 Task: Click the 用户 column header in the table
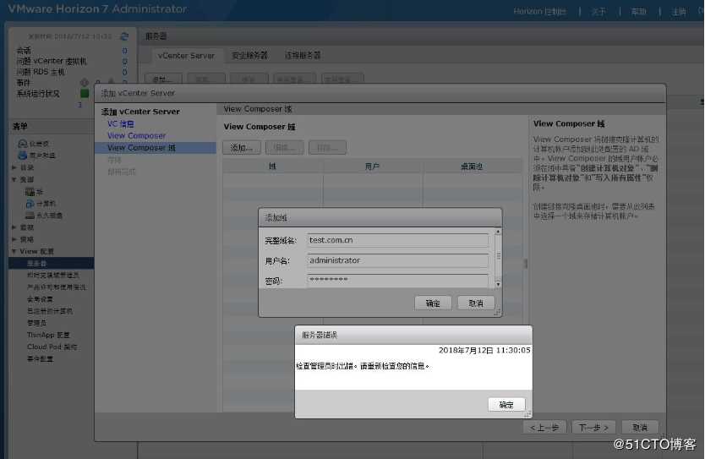click(x=372, y=167)
